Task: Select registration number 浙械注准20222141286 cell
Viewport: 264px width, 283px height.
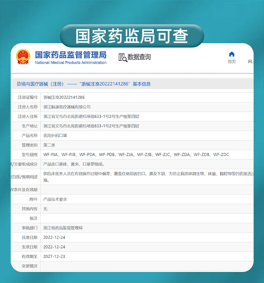Action: tap(64, 97)
